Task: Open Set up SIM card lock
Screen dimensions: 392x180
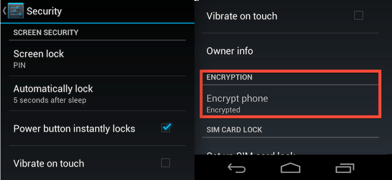Action: [x=290, y=153]
